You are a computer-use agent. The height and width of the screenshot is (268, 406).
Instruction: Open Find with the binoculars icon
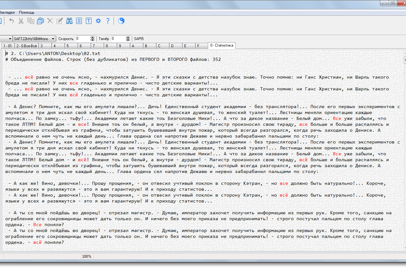pos(69,21)
